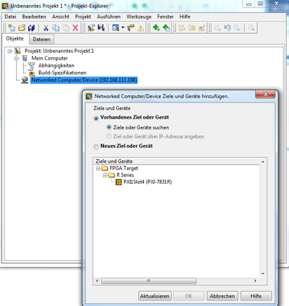
Task: Click the greyed OK button
Action: [189, 296]
